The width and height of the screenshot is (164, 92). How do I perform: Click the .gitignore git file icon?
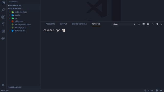click(13, 21)
